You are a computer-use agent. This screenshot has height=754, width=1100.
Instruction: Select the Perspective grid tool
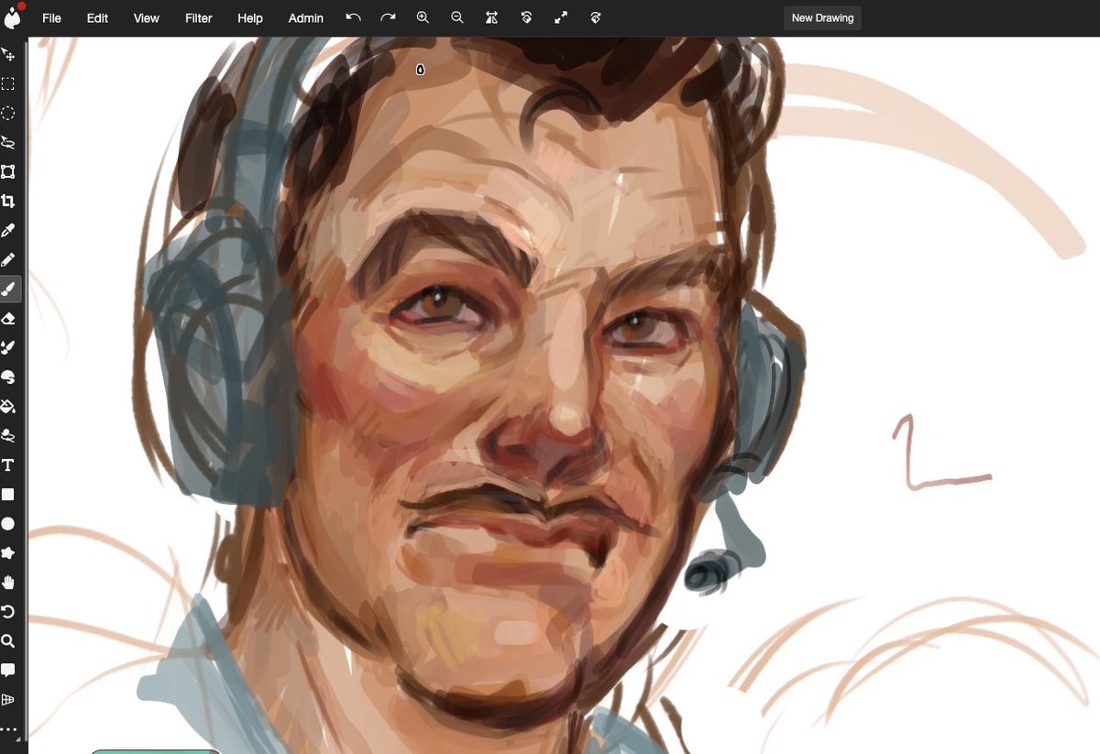pyautogui.click(x=8, y=700)
